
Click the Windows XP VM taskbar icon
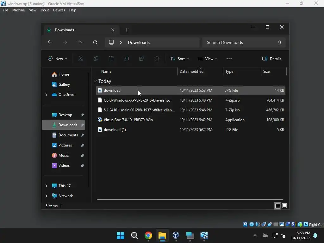tap(204, 235)
